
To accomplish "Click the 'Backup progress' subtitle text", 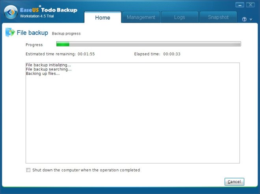I will (x=66, y=33).
